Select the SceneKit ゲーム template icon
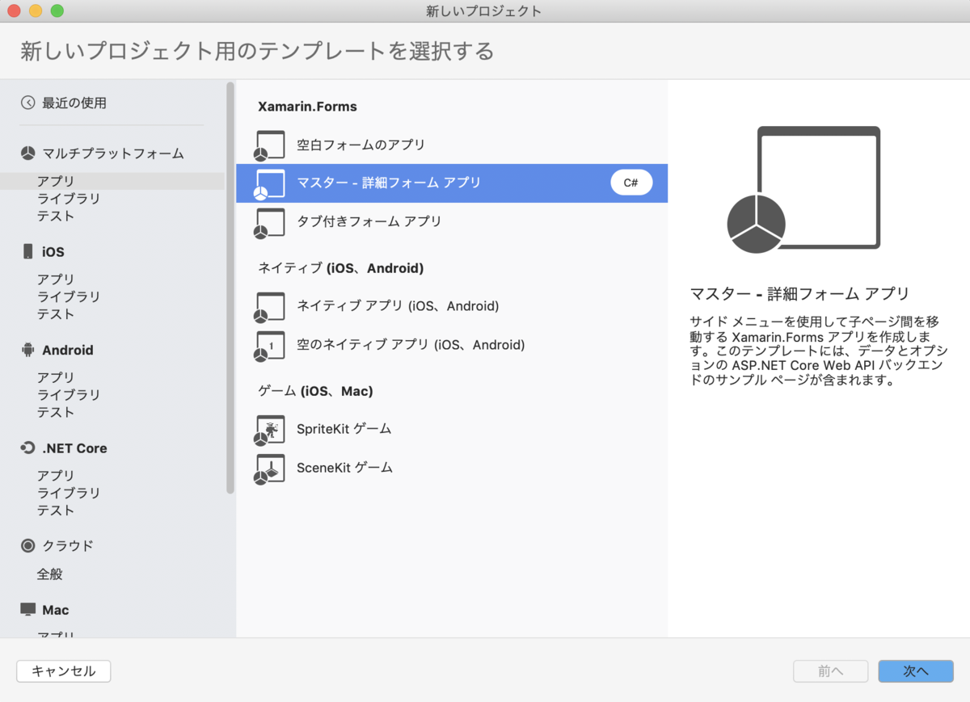This screenshot has height=702, width=970. pos(268,467)
